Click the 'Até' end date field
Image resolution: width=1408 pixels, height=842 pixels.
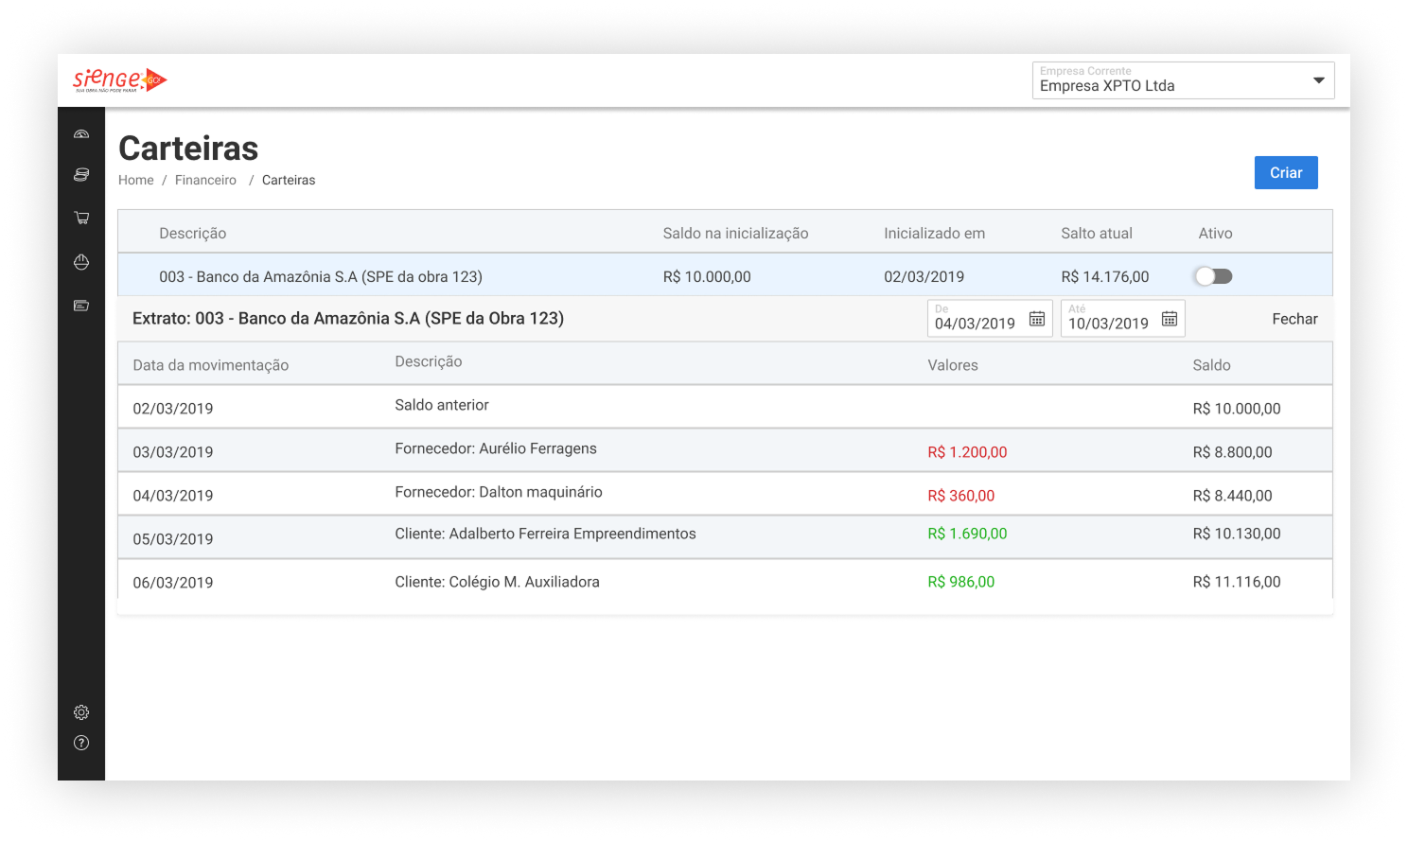pos(1108,323)
